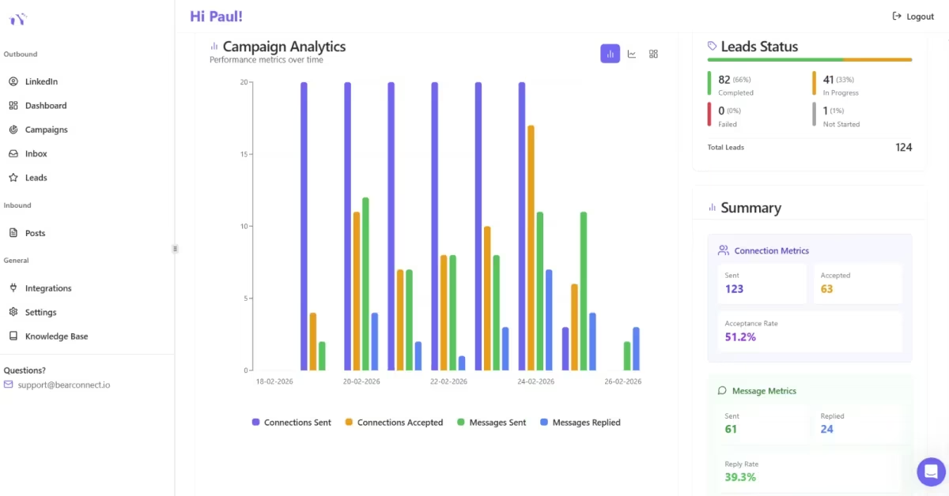
Task: Toggle Connections Sent legend series
Action: (x=292, y=423)
